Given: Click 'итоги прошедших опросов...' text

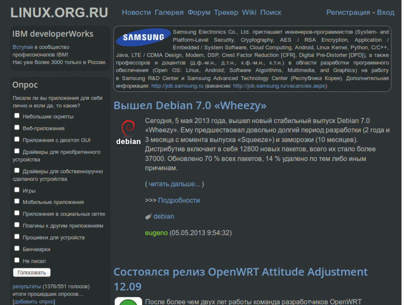Looking at the screenshot, I should [48, 294].
